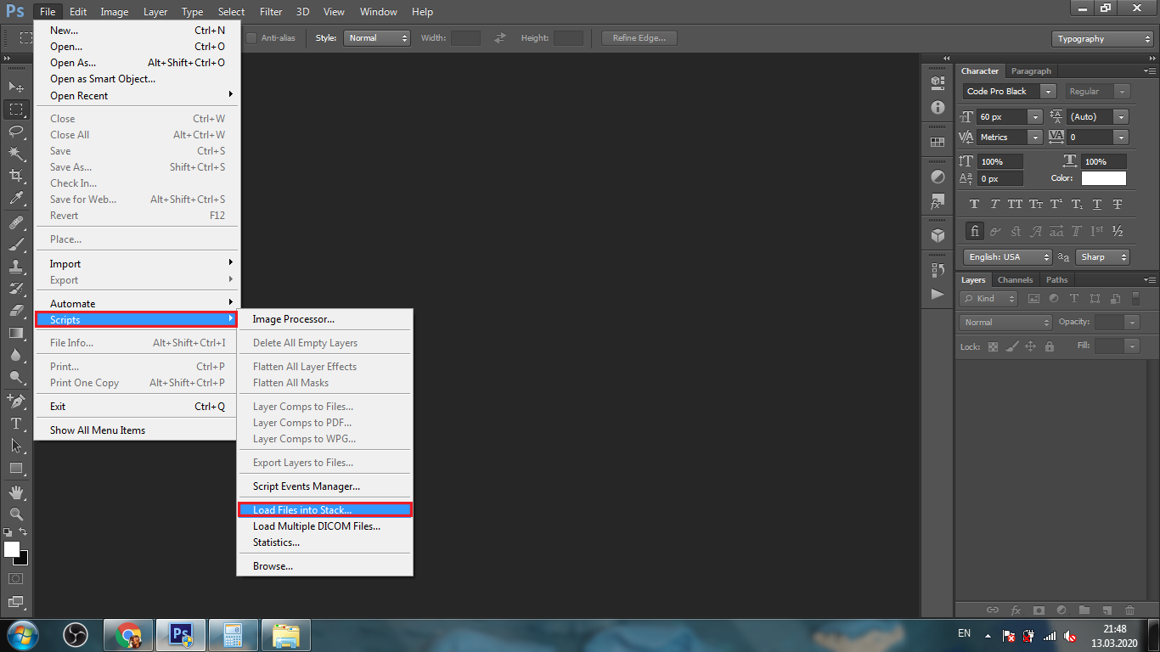The height and width of the screenshot is (652, 1160).
Task: Select the Brush tool
Action: coord(16,244)
